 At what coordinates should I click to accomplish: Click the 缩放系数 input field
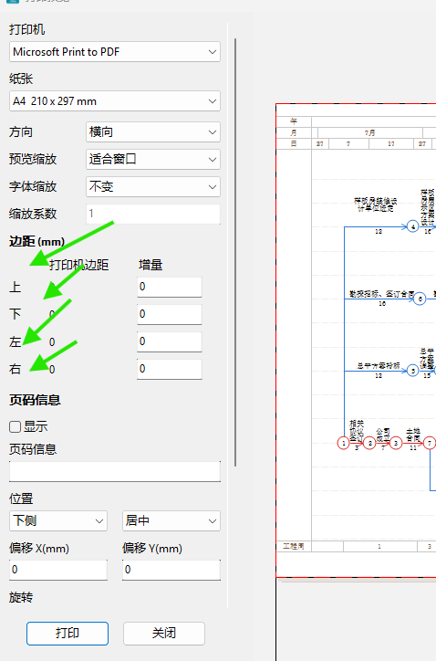click(x=153, y=214)
